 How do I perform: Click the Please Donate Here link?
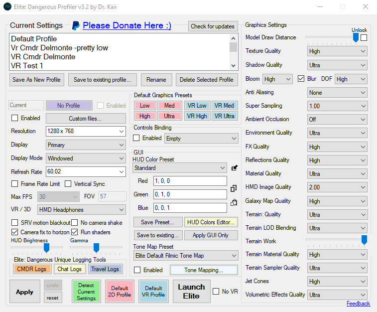pos(127,25)
